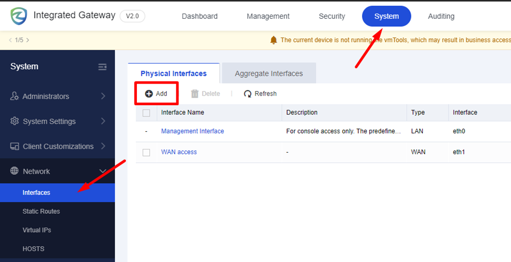Image resolution: width=511 pixels, height=262 pixels.
Task: Click the vmTools warning message text
Action: (x=396, y=40)
